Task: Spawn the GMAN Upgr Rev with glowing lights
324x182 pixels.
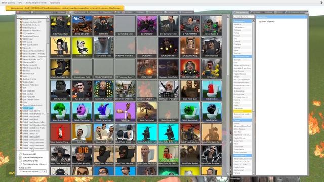Action: [169, 47]
